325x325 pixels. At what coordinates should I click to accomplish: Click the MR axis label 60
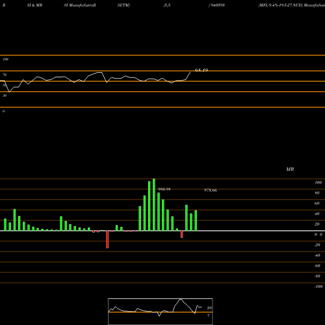[317, 203]
